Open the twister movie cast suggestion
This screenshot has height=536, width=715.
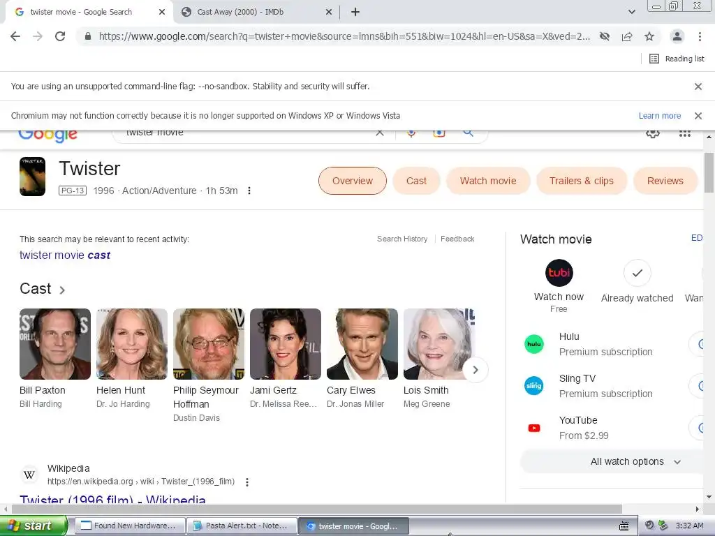coord(65,255)
